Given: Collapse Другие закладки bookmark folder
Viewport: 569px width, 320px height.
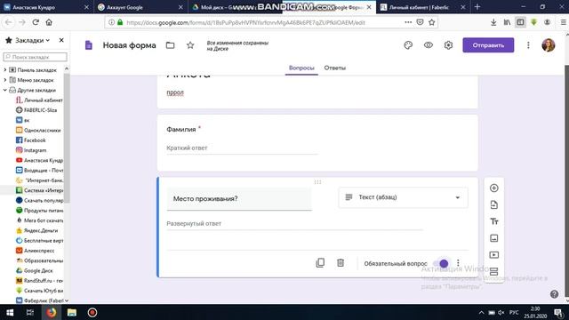Looking at the screenshot, I should click(x=5, y=90).
